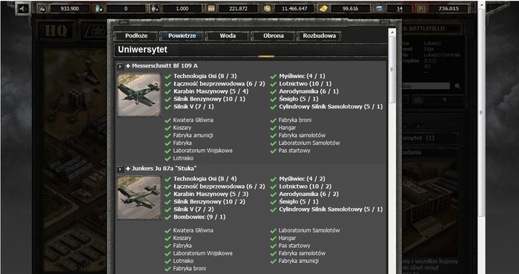Screen dimensions: 519x274
Task: Click the checkmark beside Technologia Osi (8 / 3)
Action: click(x=168, y=76)
